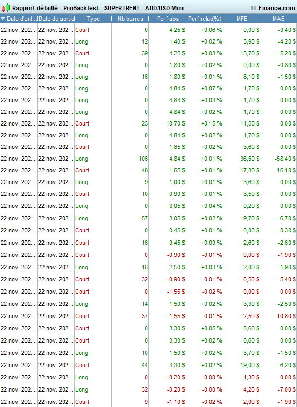Click the candlestick icon in the title bar

(5, 8)
